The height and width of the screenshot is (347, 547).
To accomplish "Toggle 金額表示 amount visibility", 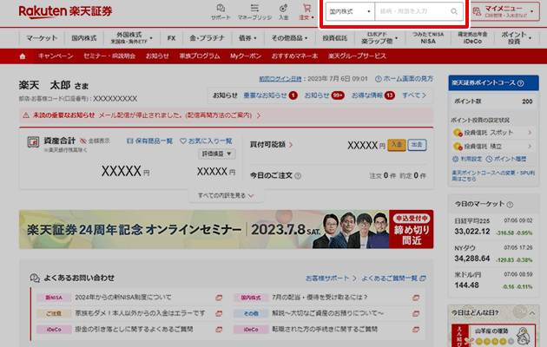I will click(95, 141).
